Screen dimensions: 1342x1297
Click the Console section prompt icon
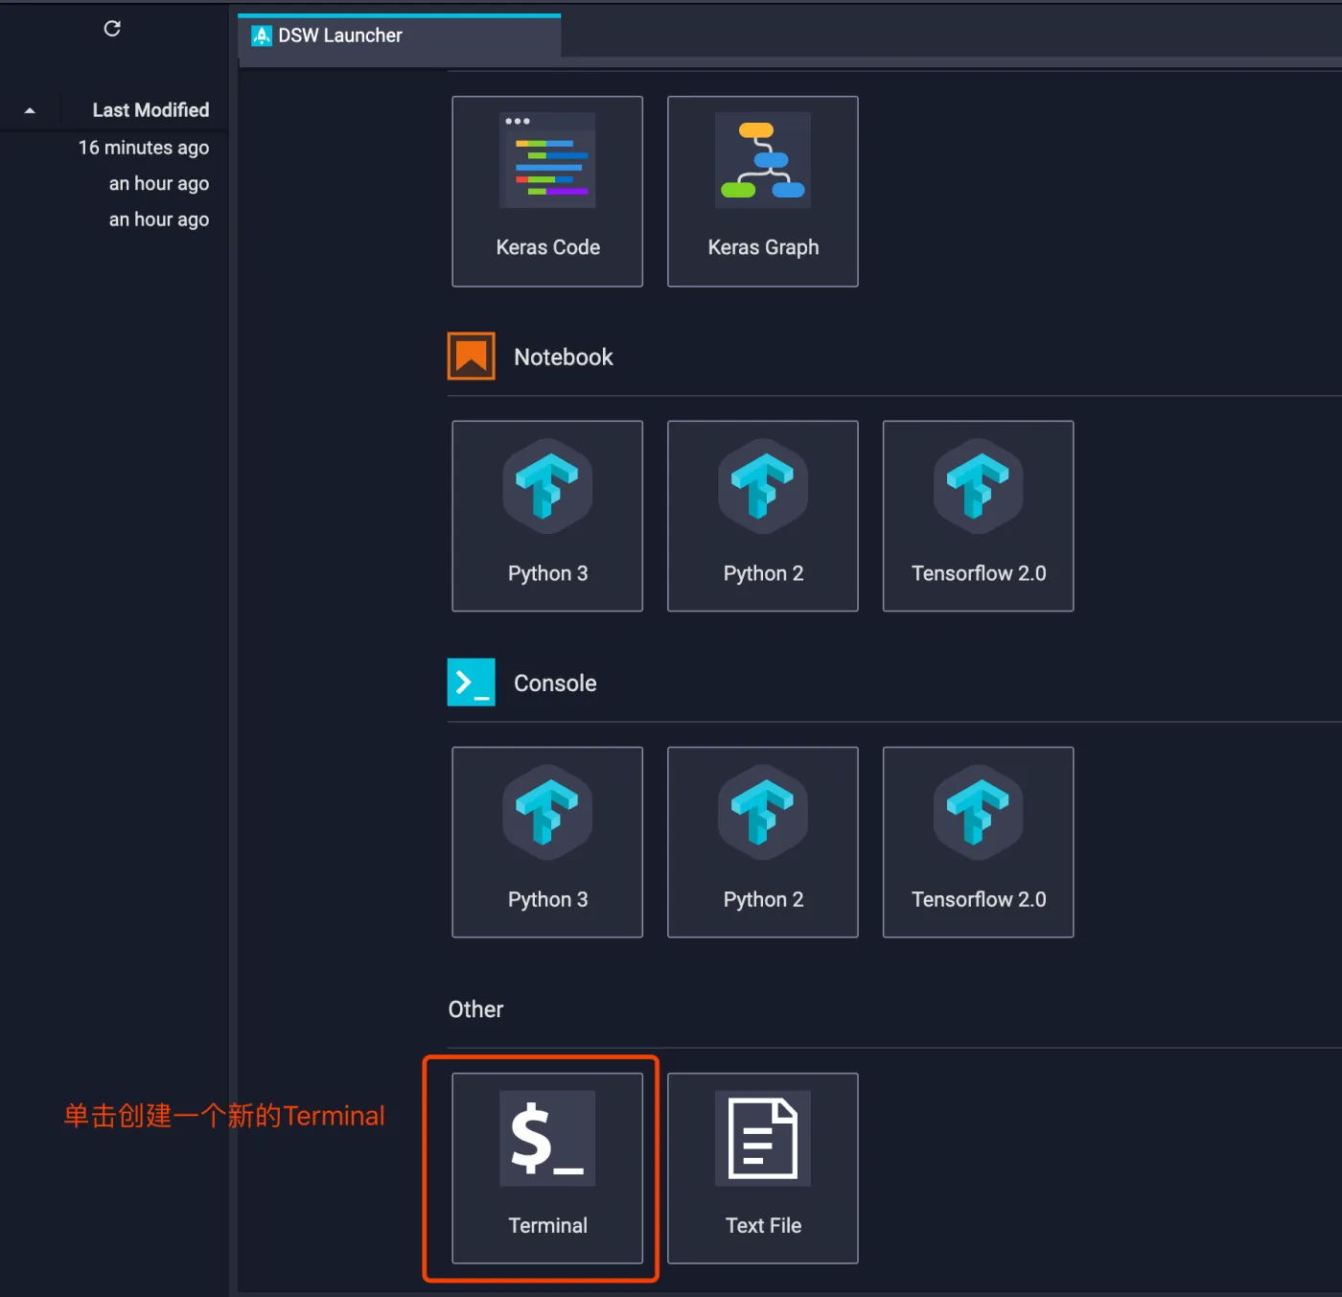pyautogui.click(x=472, y=682)
